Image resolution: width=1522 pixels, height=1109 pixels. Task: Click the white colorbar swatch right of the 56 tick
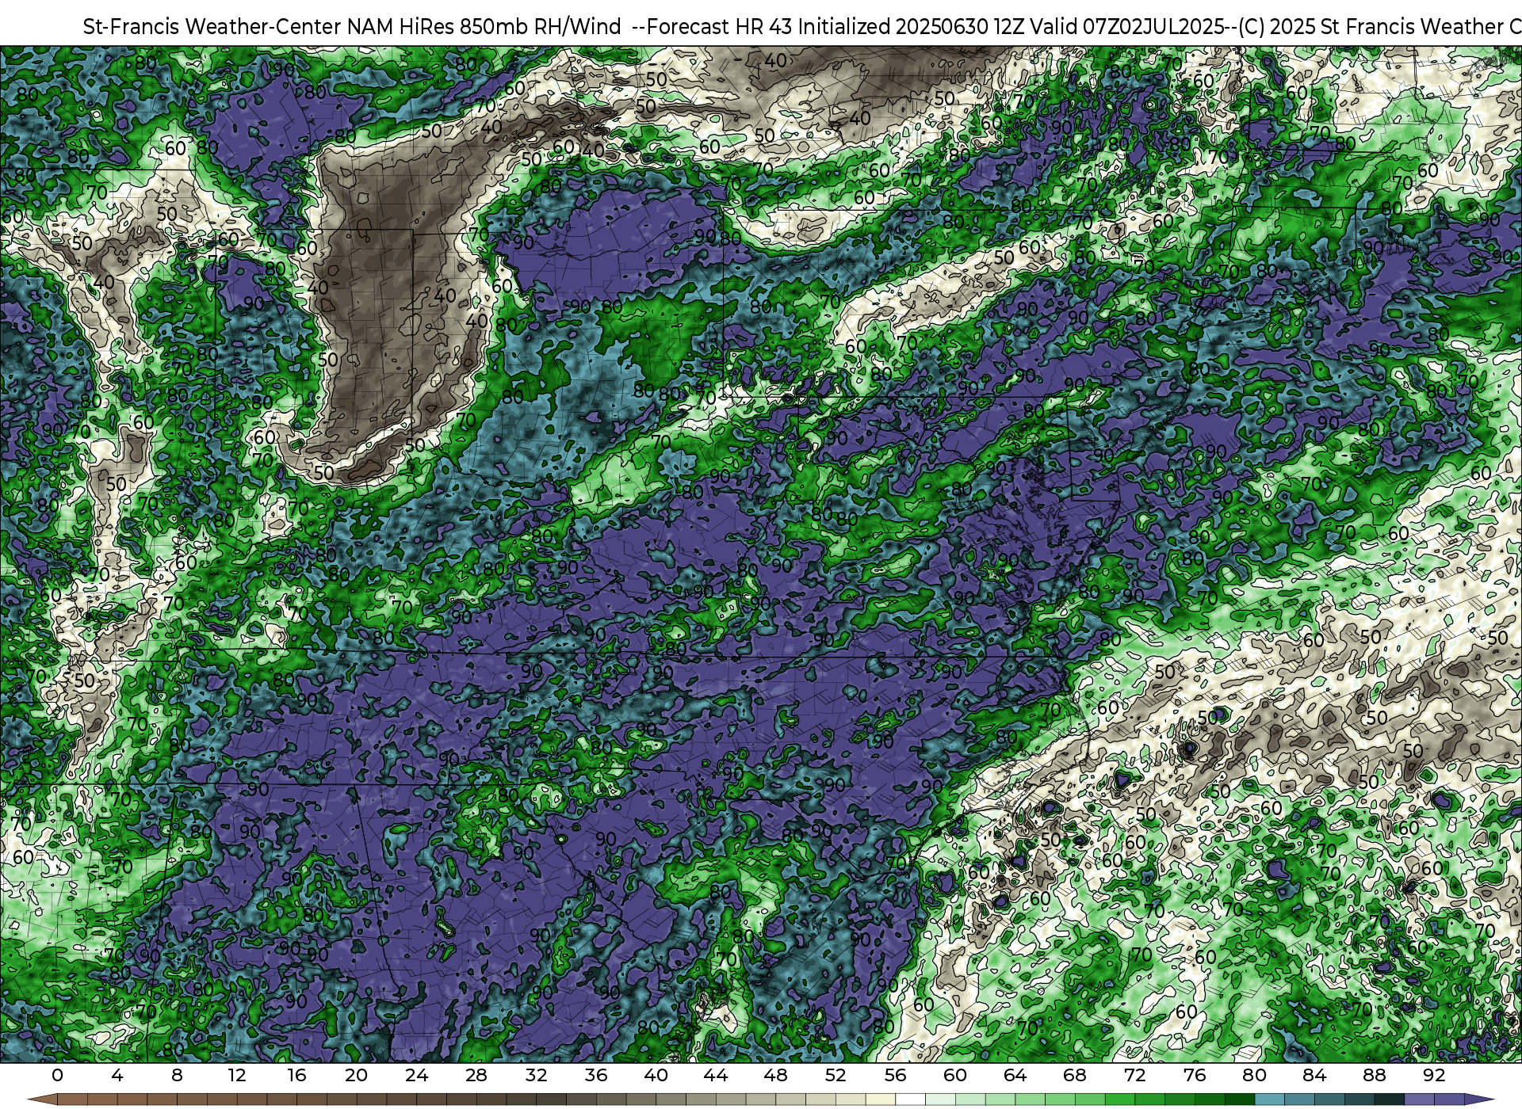click(x=911, y=1099)
